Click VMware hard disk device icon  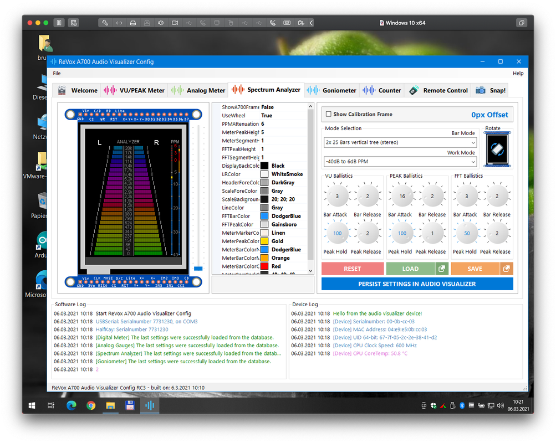pos(133,23)
